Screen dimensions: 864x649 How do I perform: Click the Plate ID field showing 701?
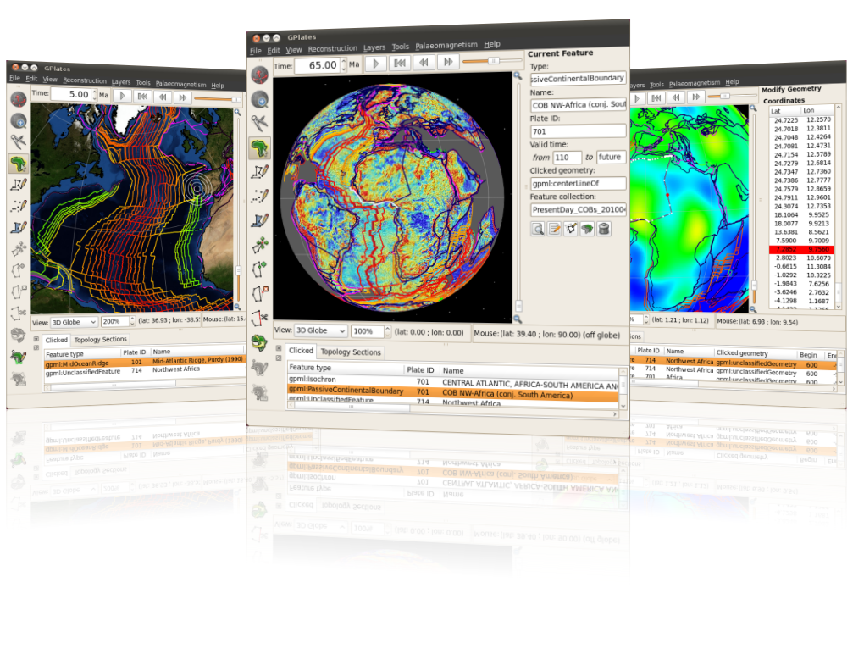[x=578, y=131]
